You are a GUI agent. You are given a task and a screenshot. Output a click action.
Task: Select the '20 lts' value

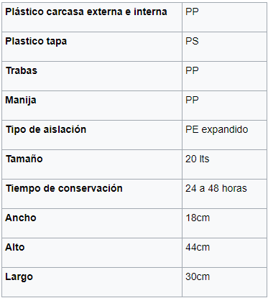(198, 159)
